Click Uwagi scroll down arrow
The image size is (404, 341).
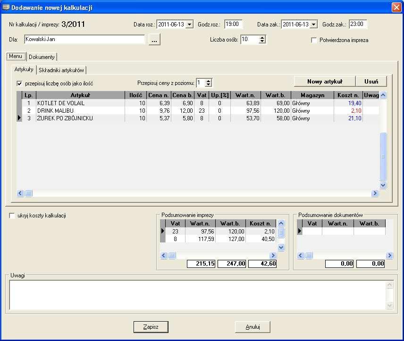389,306
